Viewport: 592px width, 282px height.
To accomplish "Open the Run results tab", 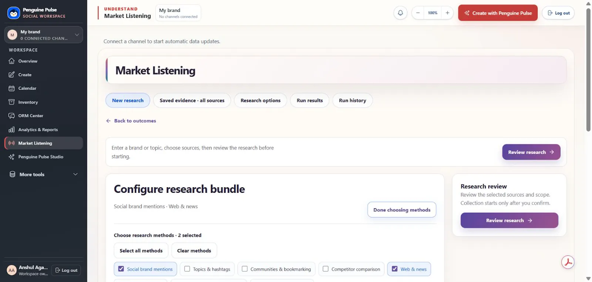I will [x=310, y=100].
